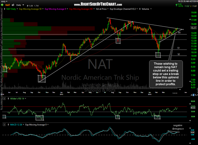
Task: Click the 2015 year label on the time axis
Action: pyautogui.click(x=62, y=94)
